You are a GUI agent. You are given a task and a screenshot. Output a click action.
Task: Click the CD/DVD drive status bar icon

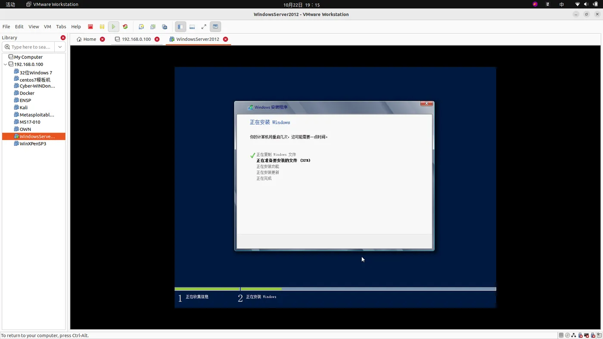[567, 336]
